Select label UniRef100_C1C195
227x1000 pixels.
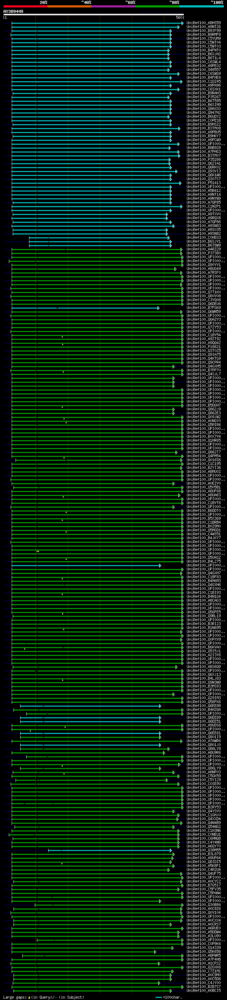[x=204, y=464]
